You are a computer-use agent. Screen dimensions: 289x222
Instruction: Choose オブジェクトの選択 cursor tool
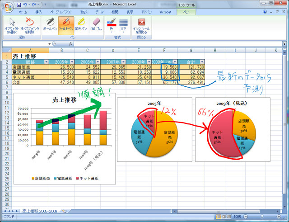[x=12, y=26]
